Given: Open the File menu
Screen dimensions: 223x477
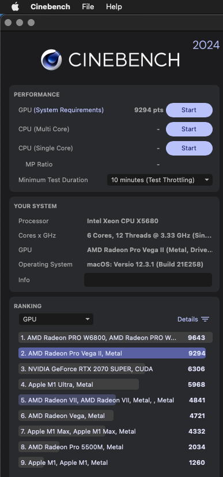Looking at the screenshot, I should 88,7.
